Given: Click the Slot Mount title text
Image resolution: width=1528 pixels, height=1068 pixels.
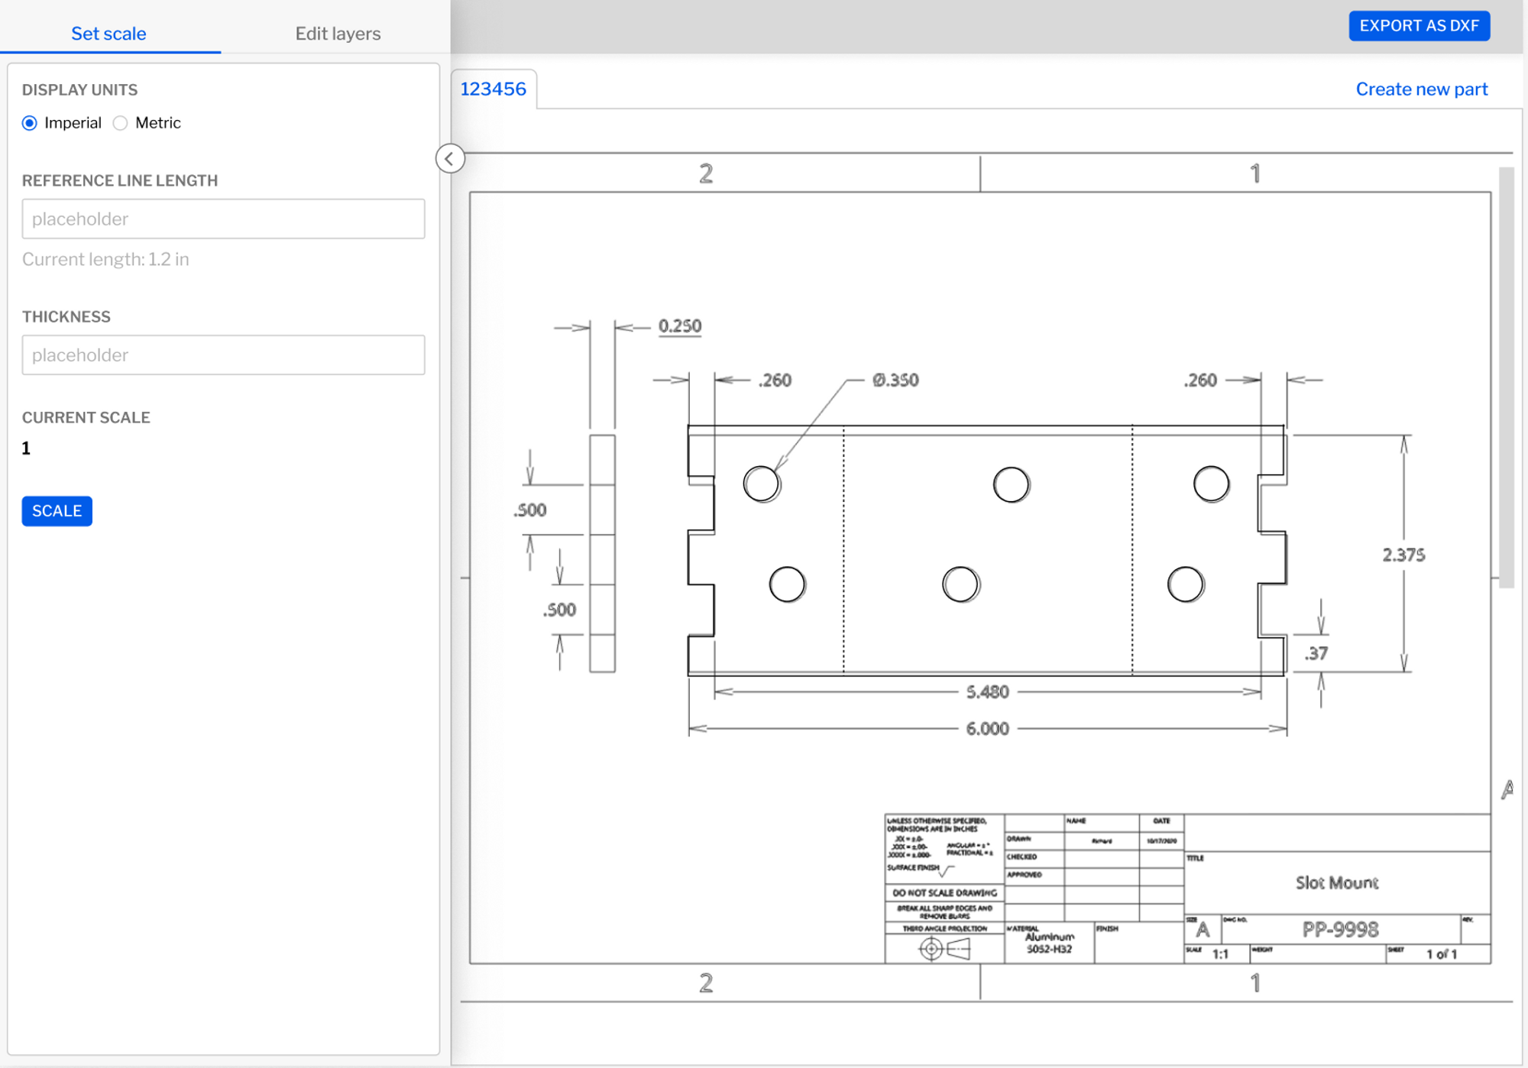Looking at the screenshot, I should (x=1337, y=883).
